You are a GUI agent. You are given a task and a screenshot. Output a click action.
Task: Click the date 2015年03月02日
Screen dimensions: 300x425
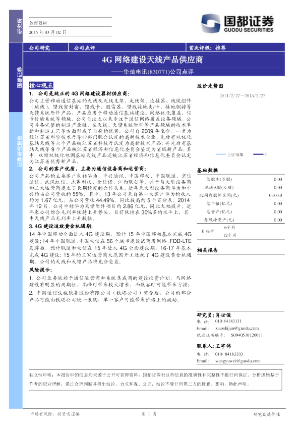(x=48, y=32)
